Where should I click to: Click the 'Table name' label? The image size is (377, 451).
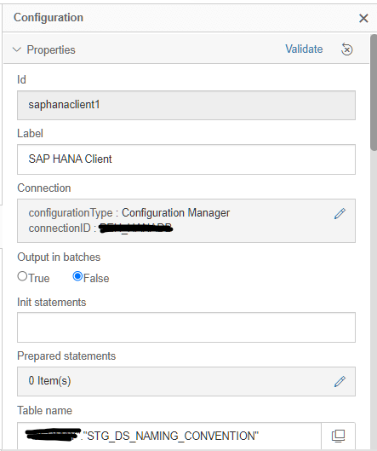pos(44,410)
